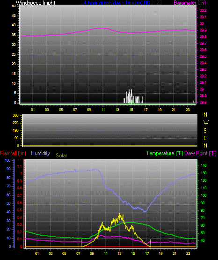
Task: Click the 25 windspeed axis value
Action: 14,54
